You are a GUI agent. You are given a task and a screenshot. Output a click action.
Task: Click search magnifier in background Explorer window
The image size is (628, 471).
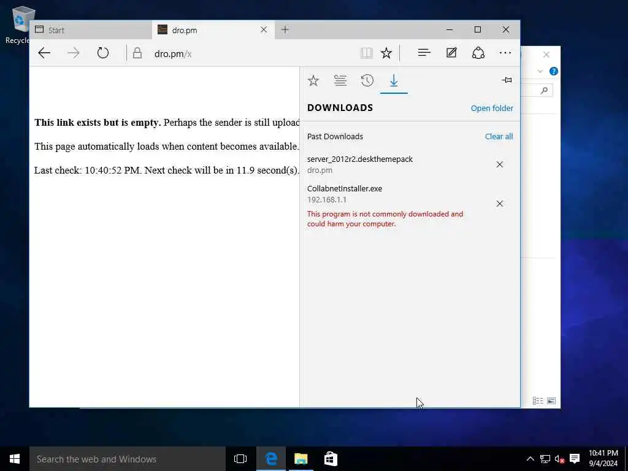pyautogui.click(x=544, y=91)
